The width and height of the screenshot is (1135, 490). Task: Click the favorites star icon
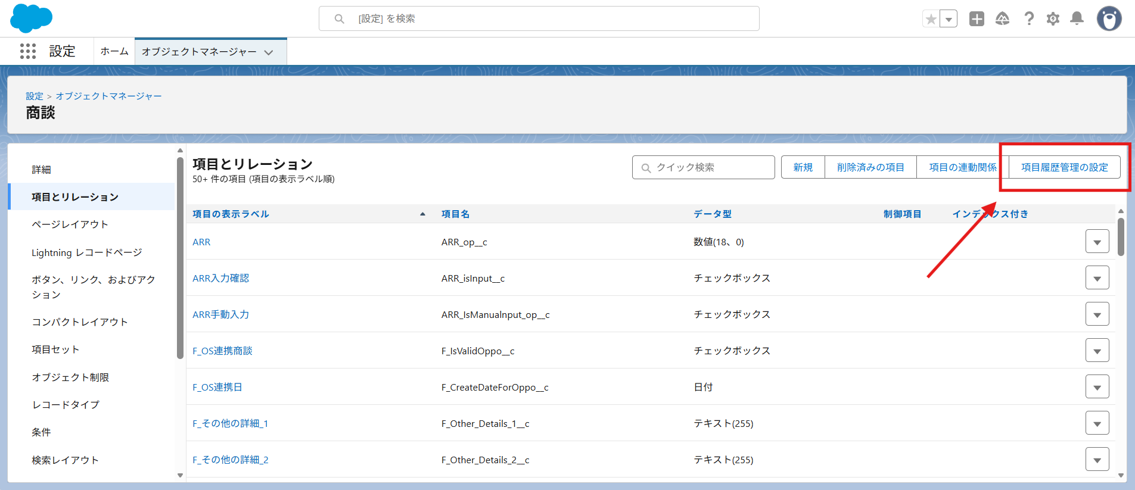(931, 19)
